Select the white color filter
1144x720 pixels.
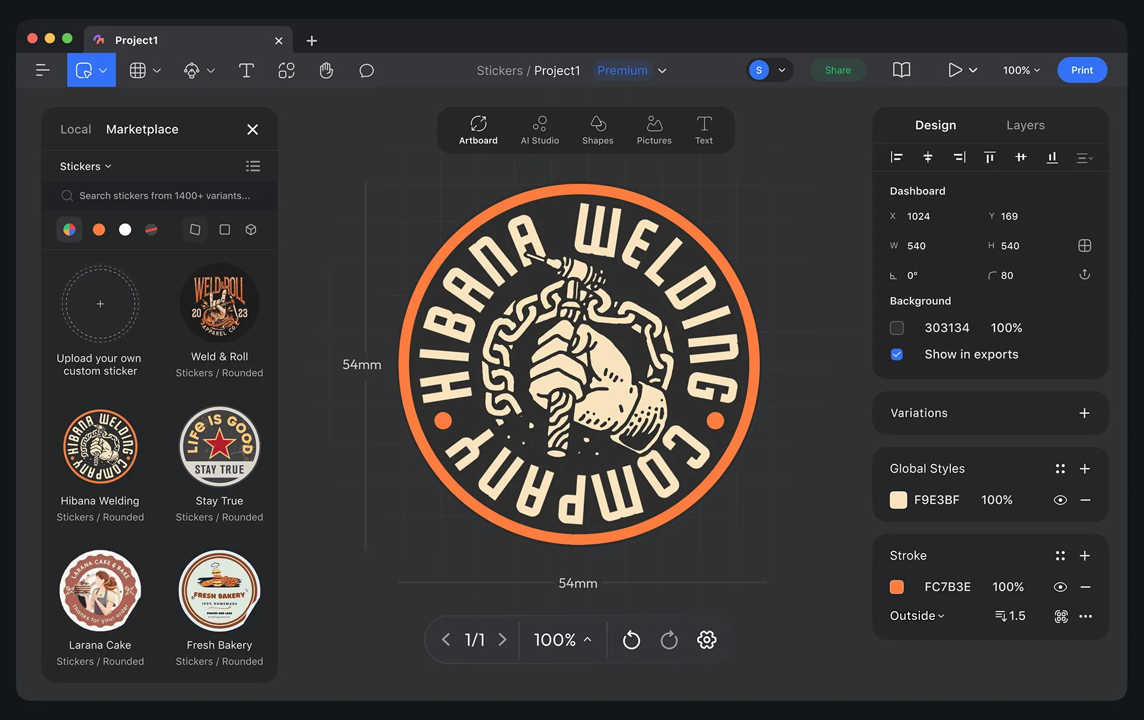click(125, 229)
